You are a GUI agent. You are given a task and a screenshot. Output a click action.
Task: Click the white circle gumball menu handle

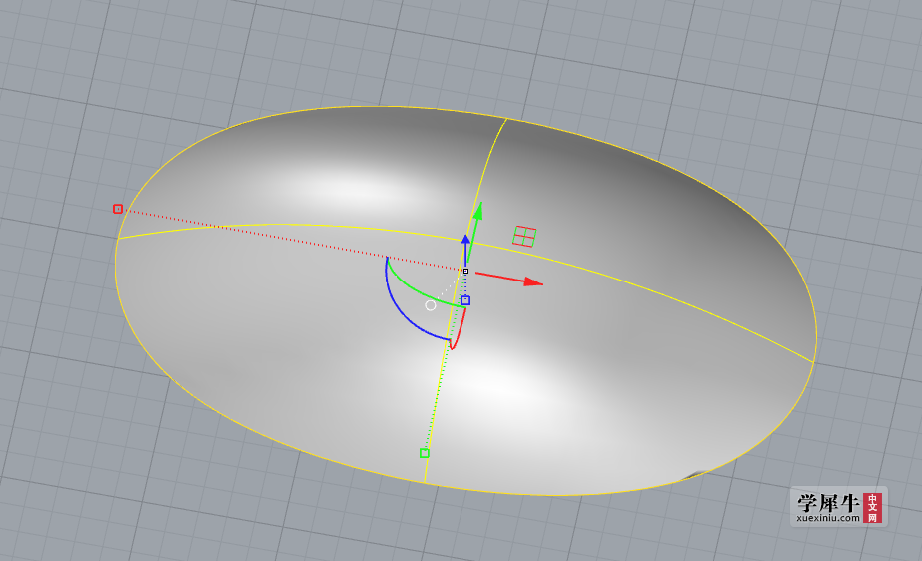point(431,305)
